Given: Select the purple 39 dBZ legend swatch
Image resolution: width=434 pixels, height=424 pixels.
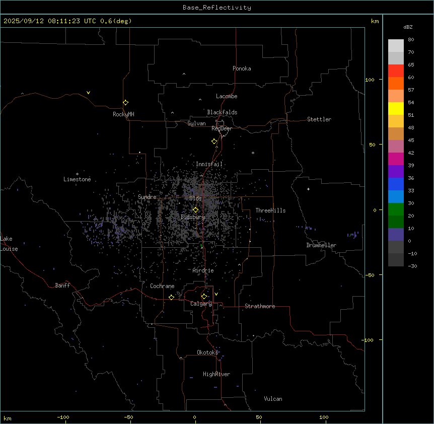Looking at the screenshot, I should point(396,171).
